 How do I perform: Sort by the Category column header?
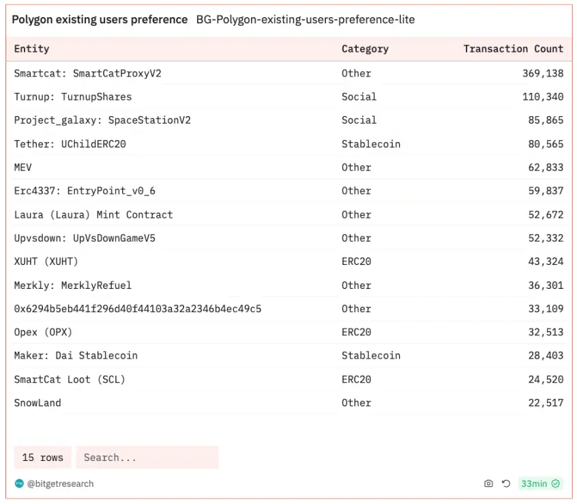click(x=365, y=49)
